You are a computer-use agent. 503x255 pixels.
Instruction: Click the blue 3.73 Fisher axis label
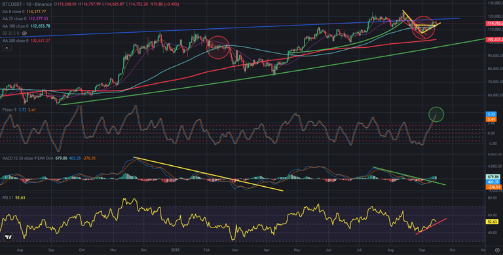[x=491, y=114]
